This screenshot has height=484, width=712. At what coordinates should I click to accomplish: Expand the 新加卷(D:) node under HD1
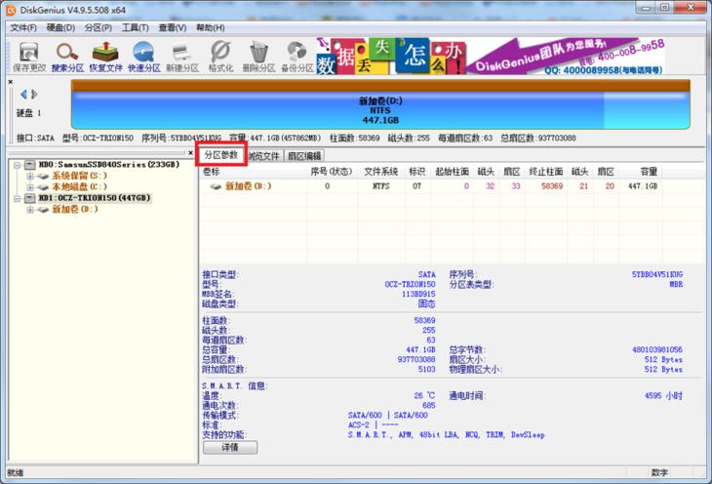click(x=30, y=210)
